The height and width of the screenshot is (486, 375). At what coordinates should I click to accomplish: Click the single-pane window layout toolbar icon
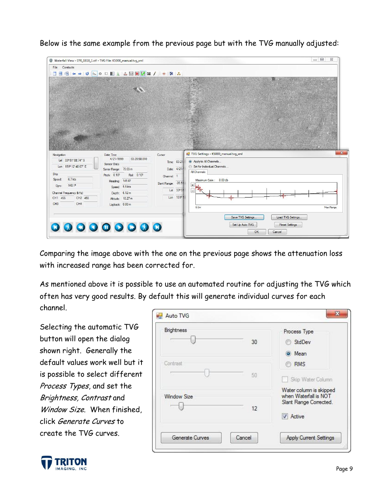[55, 74]
